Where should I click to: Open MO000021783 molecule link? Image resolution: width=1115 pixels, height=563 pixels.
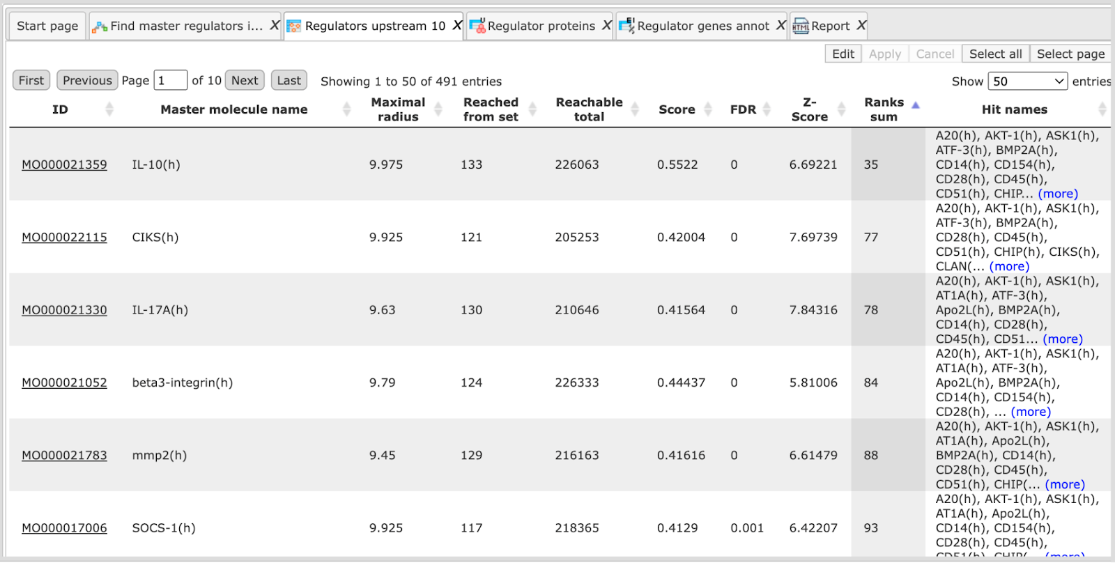pyautogui.click(x=64, y=455)
